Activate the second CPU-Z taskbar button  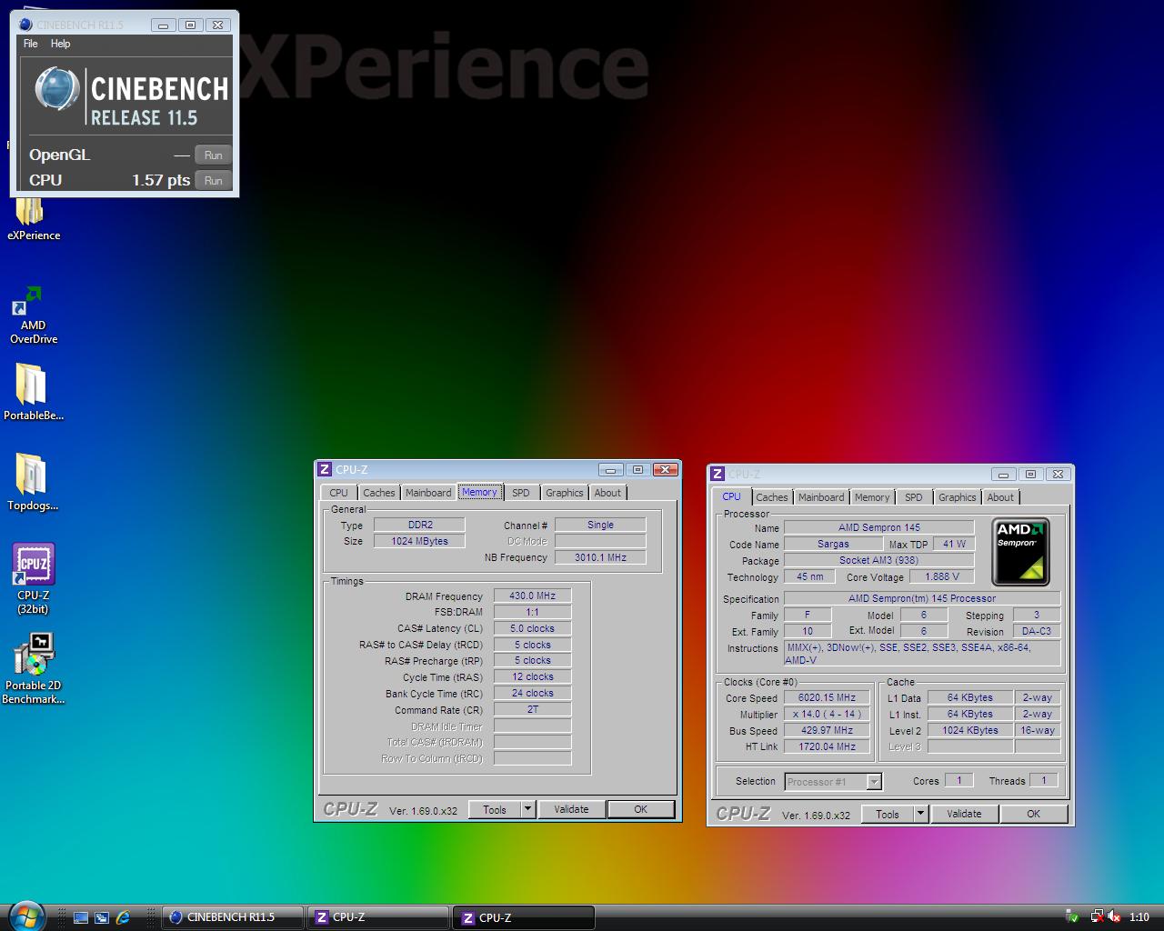524,917
